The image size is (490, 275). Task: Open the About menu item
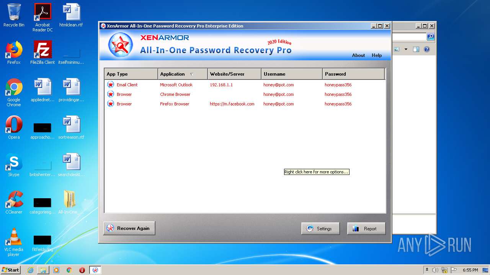coord(358,55)
